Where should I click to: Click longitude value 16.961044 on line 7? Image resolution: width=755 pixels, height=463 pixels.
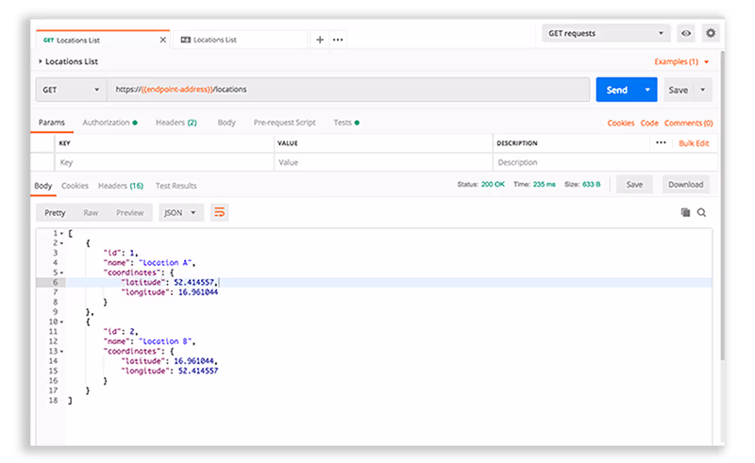coord(198,292)
